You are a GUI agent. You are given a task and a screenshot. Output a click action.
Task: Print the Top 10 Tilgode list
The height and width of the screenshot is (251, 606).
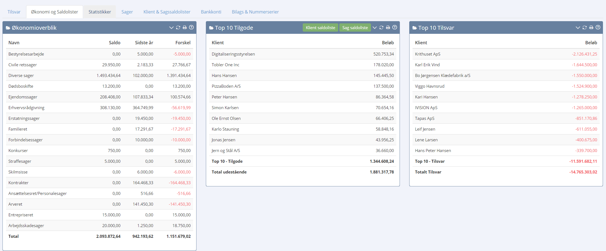pos(388,27)
